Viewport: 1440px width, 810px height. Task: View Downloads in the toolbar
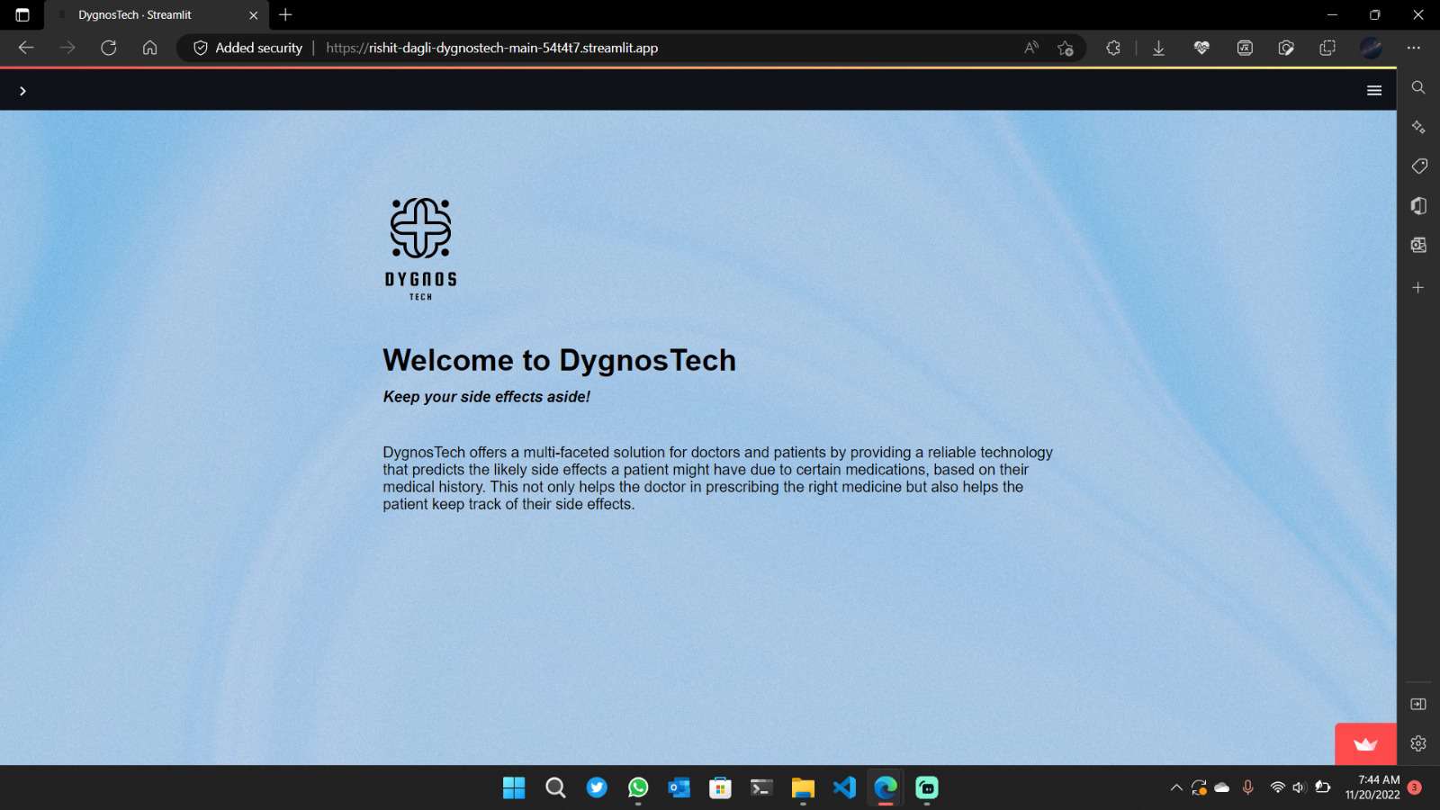click(1158, 48)
